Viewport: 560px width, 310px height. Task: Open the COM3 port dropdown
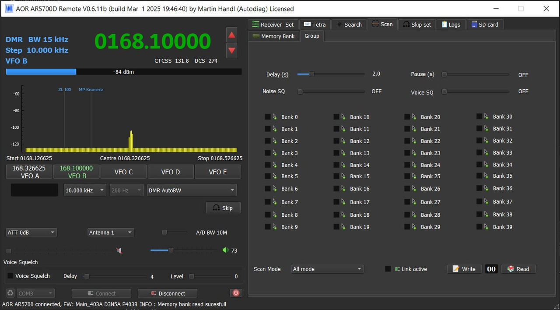click(x=36, y=293)
